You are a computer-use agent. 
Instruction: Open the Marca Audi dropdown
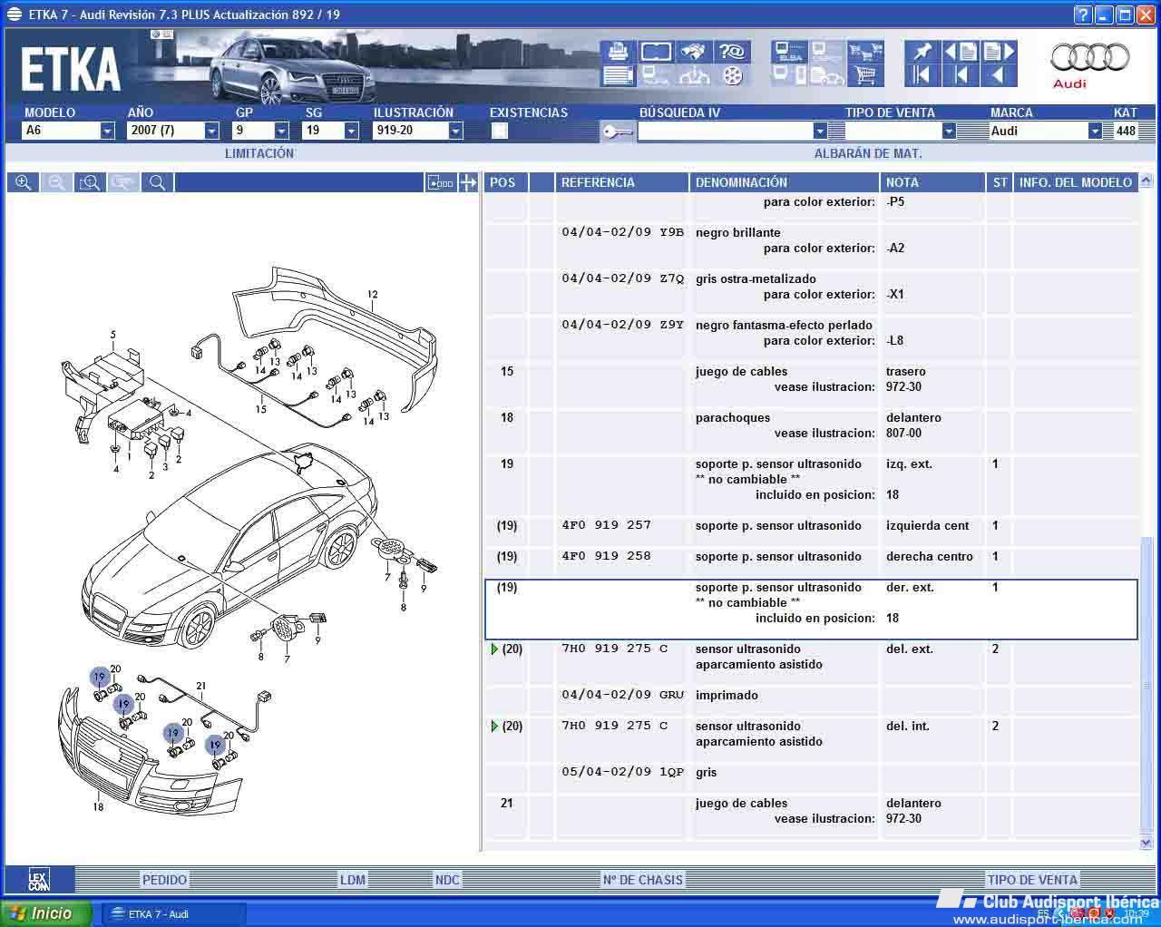tap(1095, 131)
